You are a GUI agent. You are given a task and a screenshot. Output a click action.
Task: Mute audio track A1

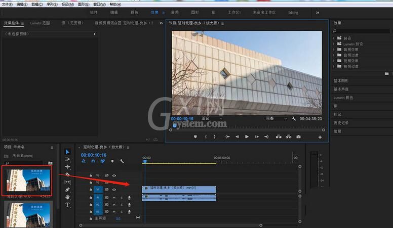(x=114, y=198)
